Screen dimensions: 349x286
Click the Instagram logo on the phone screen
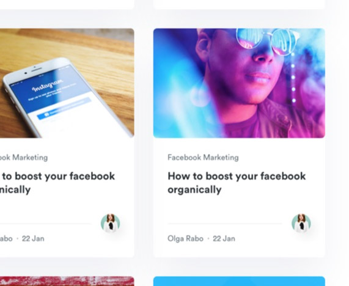[x=48, y=86]
